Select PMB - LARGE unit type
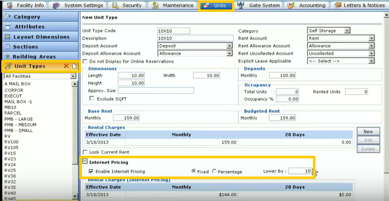The width and height of the screenshot is (389, 201). [x=19, y=119]
